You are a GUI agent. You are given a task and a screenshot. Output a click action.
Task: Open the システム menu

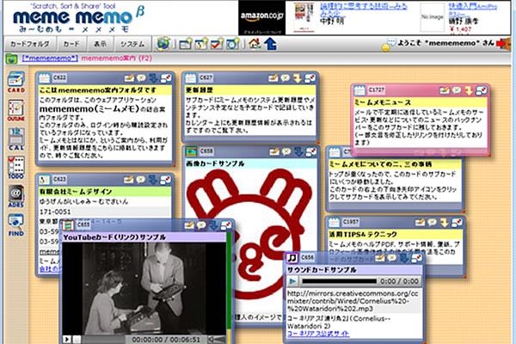132,43
